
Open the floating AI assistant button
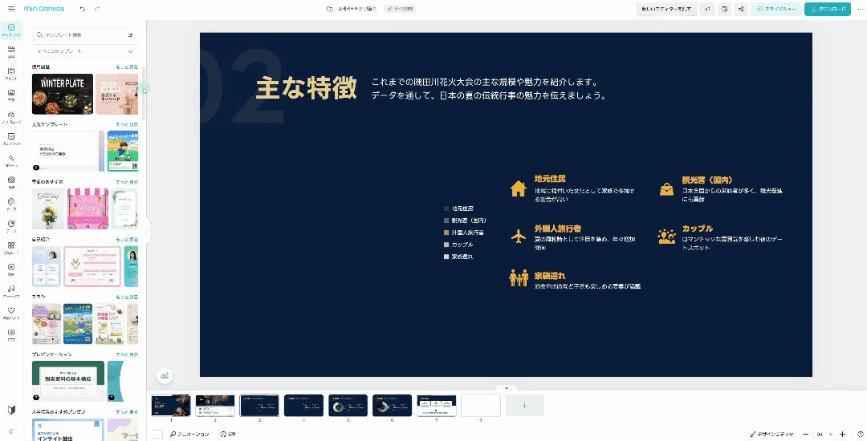(165, 375)
